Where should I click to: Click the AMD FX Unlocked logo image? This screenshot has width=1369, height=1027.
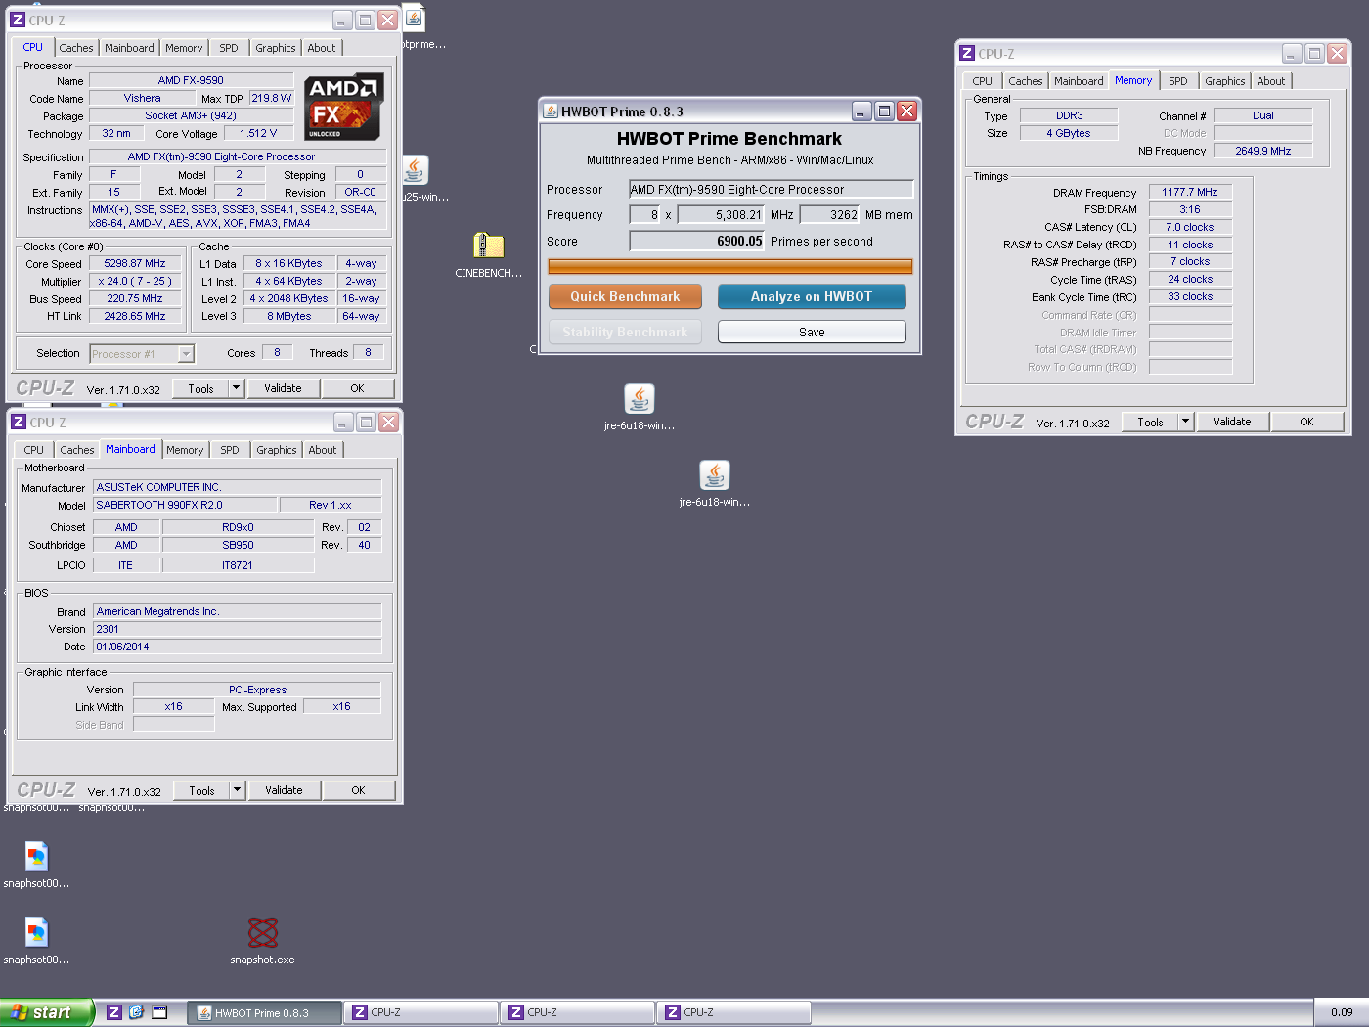[x=343, y=107]
